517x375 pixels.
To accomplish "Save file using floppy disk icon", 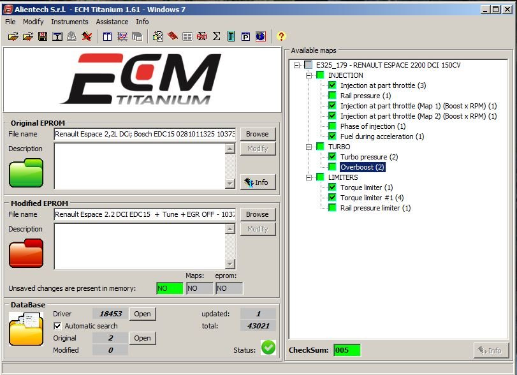I will pyautogui.click(x=43, y=36).
